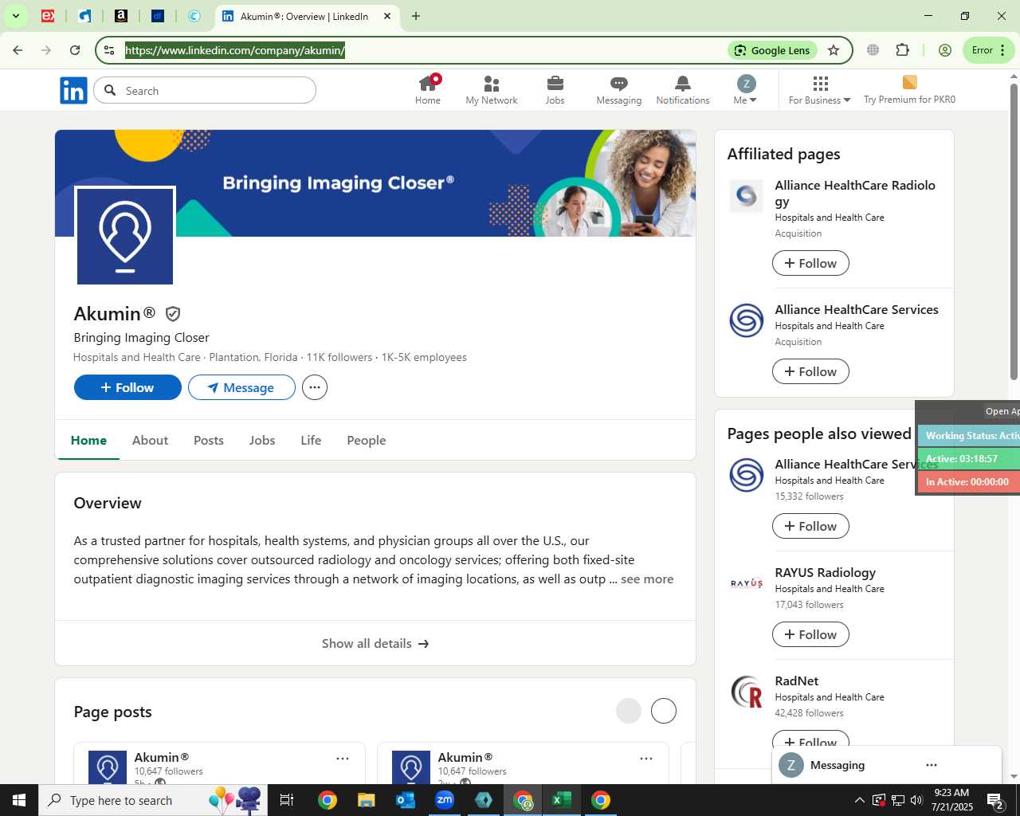Open Windows notification center
Image resolution: width=1020 pixels, height=816 pixels.
[x=996, y=800]
